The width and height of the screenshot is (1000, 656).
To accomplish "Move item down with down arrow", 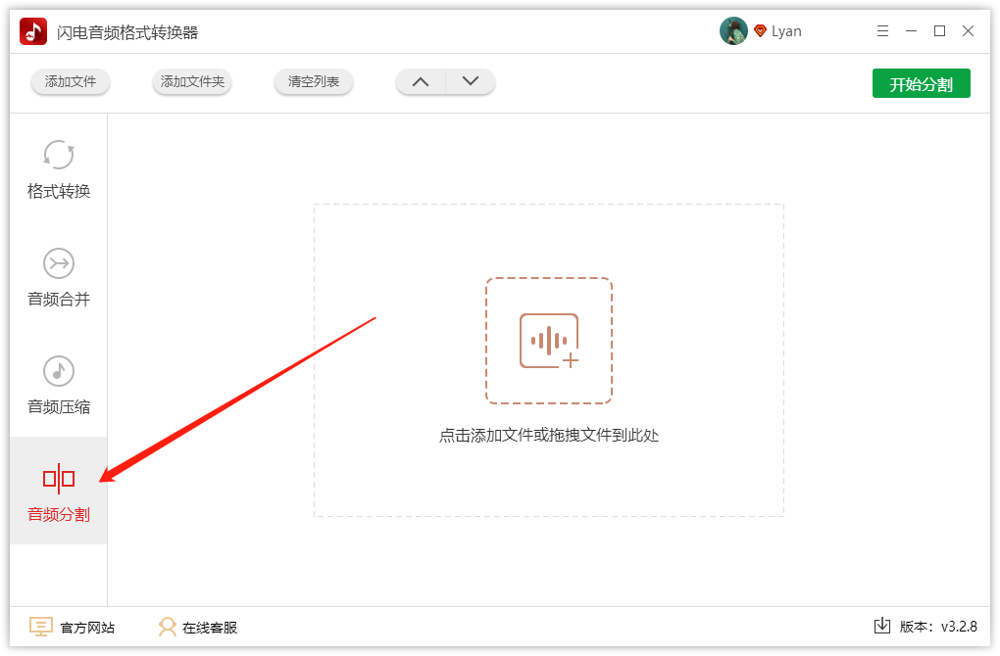I will click(x=471, y=81).
